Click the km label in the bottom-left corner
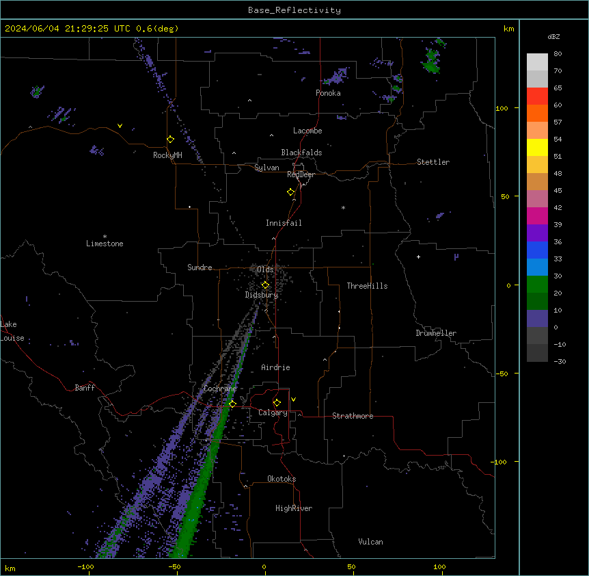 point(10,568)
